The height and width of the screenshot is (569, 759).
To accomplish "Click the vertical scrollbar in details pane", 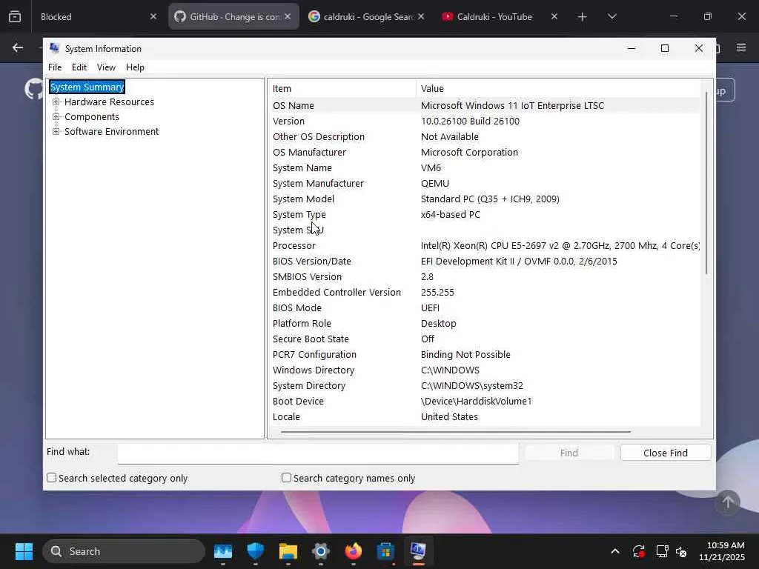I will point(706,183).
